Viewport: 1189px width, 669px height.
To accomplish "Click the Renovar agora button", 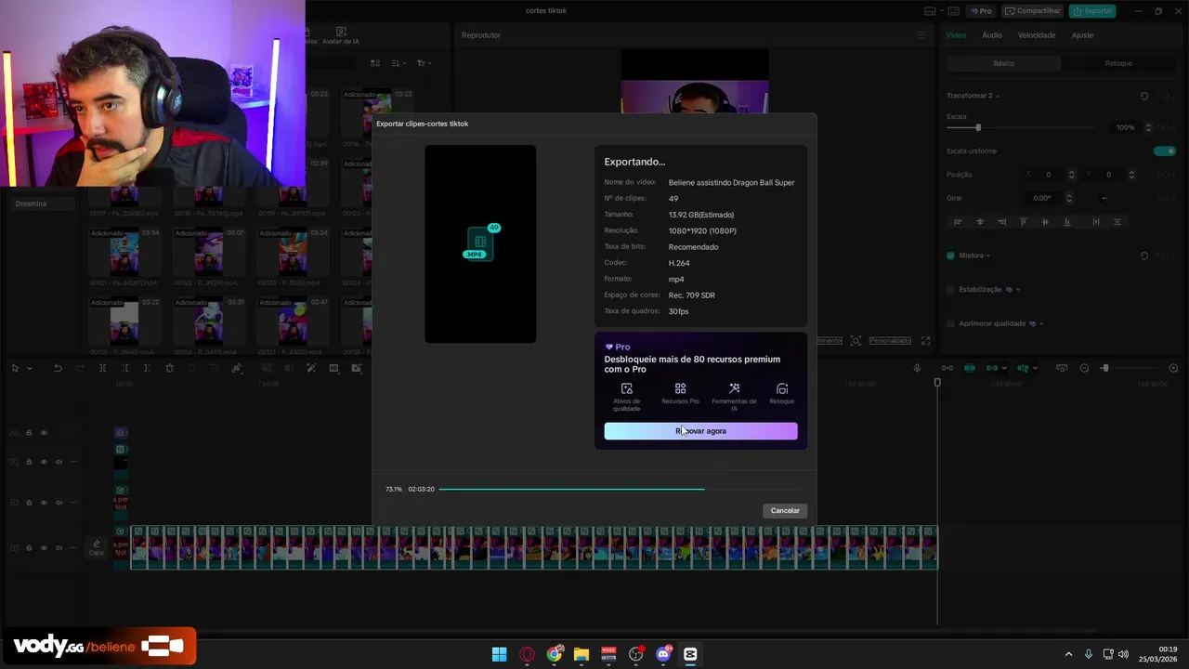I will coord(700,431).
